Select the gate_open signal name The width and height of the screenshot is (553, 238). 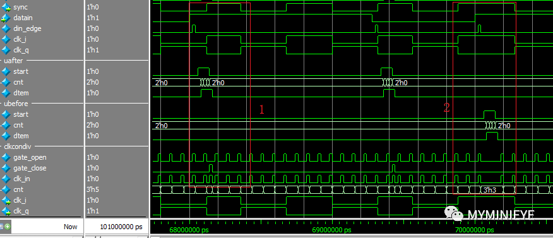pos(30,158)
